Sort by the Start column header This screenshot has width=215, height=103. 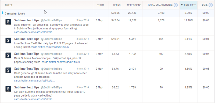[100, 5]
